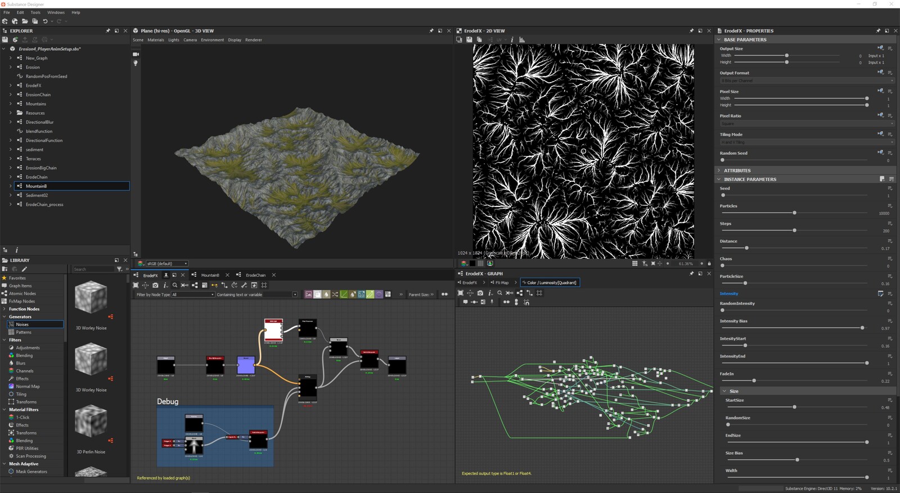This screenshot has height=493, width=900.
Task: Toggle Output Format inheritance icon
Action: [880, 72]
